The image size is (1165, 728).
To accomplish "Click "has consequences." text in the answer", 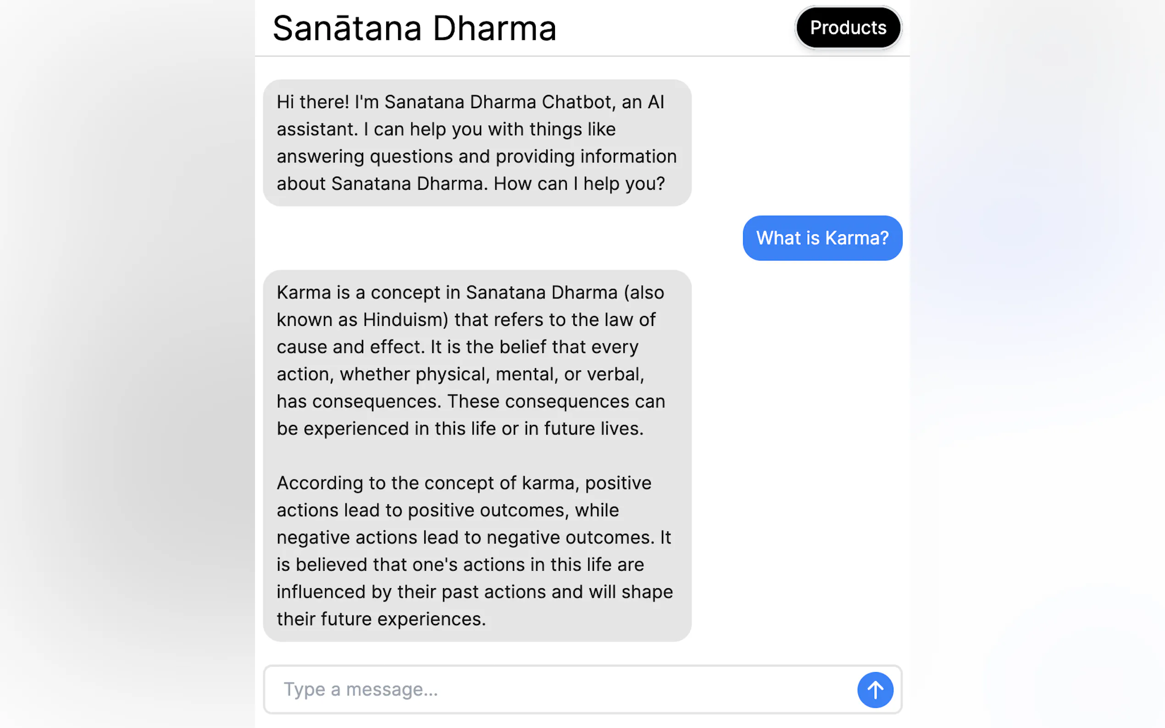I will (x=359, y=402).
